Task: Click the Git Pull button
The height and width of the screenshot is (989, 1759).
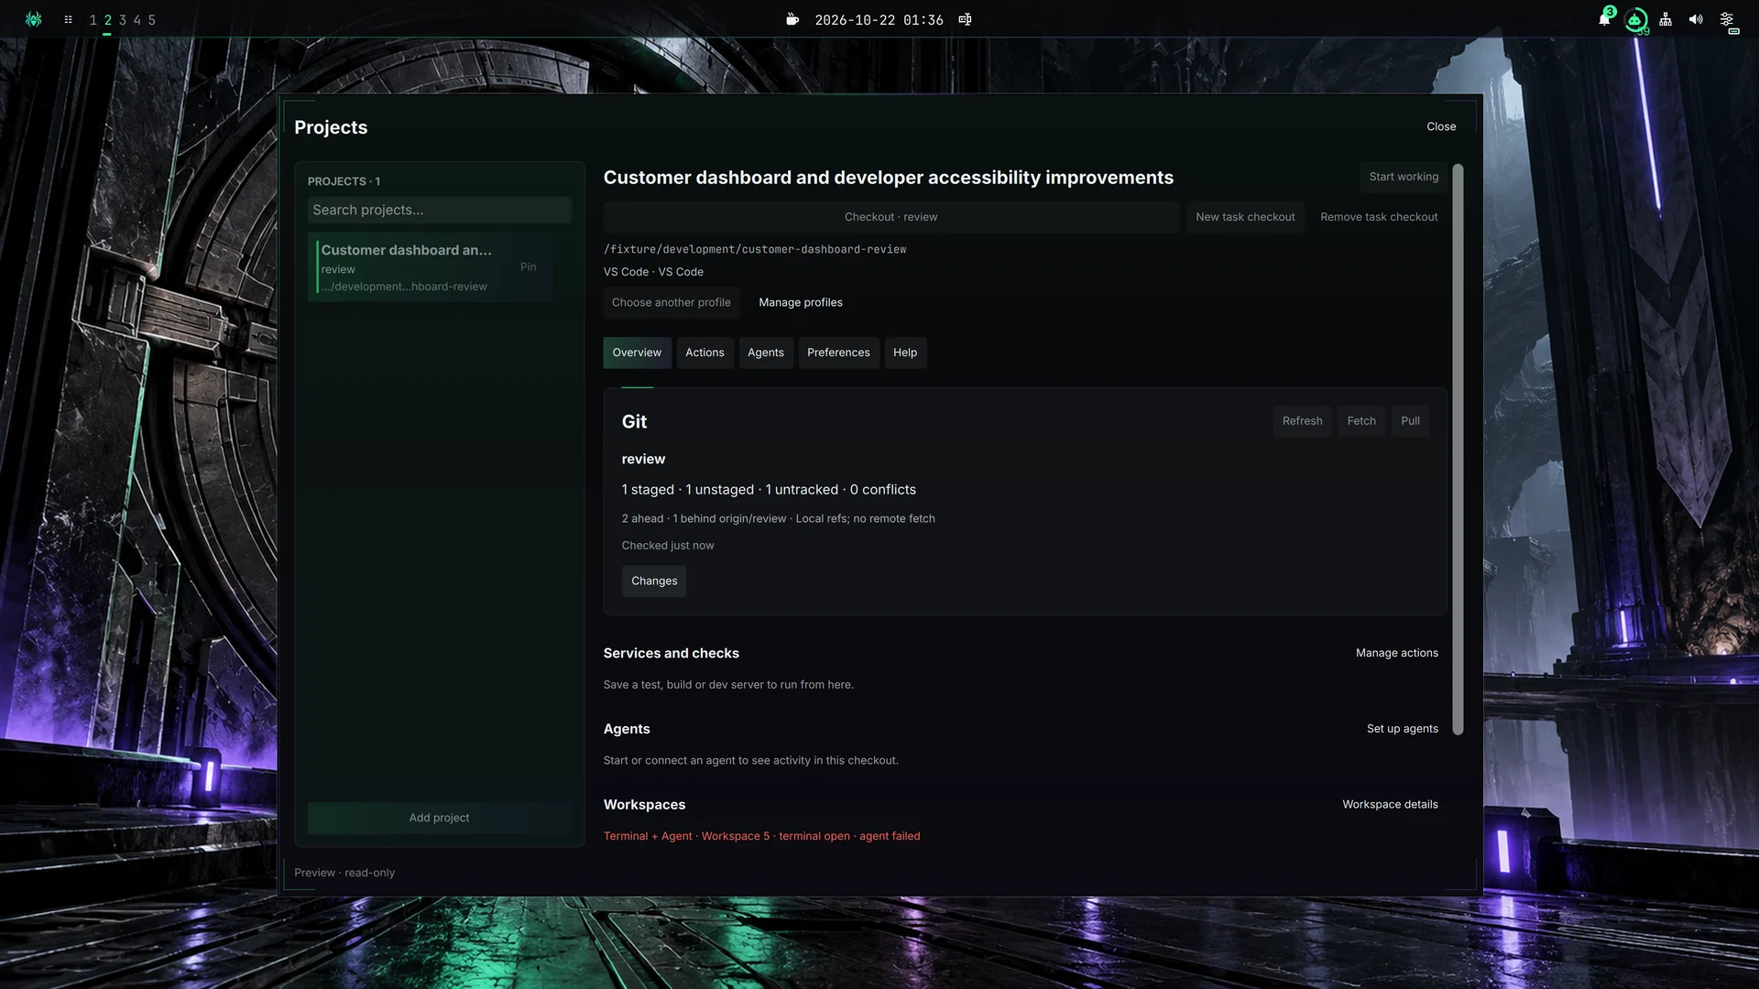Action: [1410, 421]
